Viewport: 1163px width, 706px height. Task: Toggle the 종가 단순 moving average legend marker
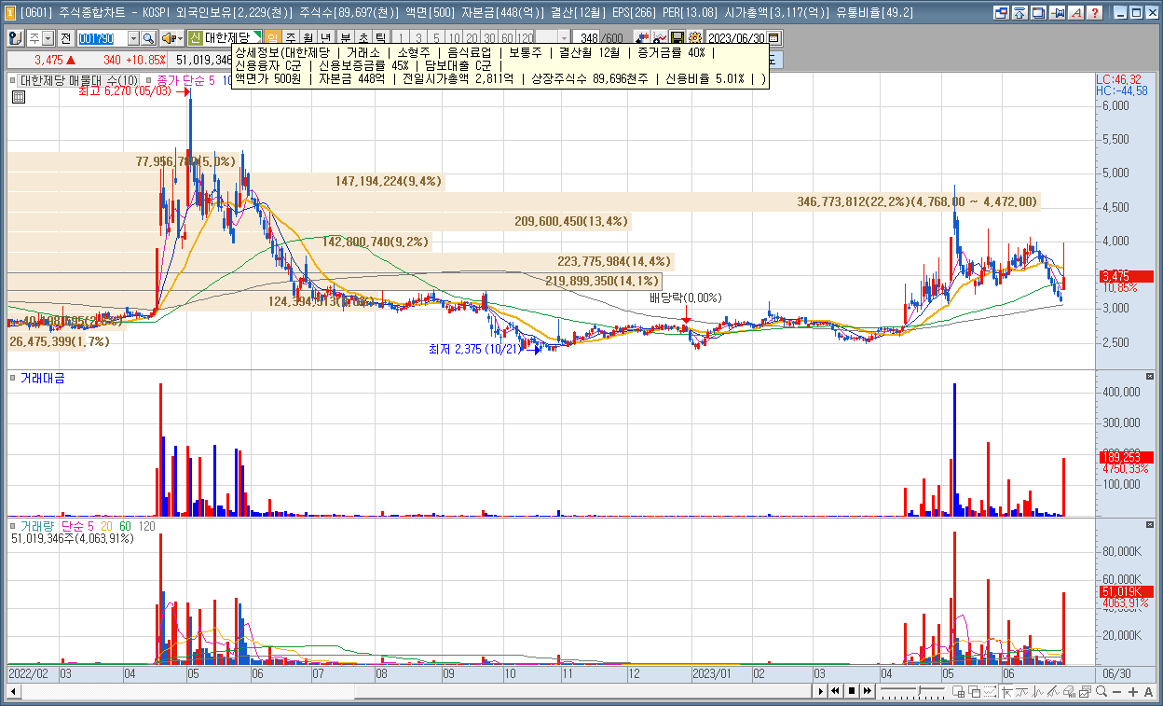click(150, 81)
